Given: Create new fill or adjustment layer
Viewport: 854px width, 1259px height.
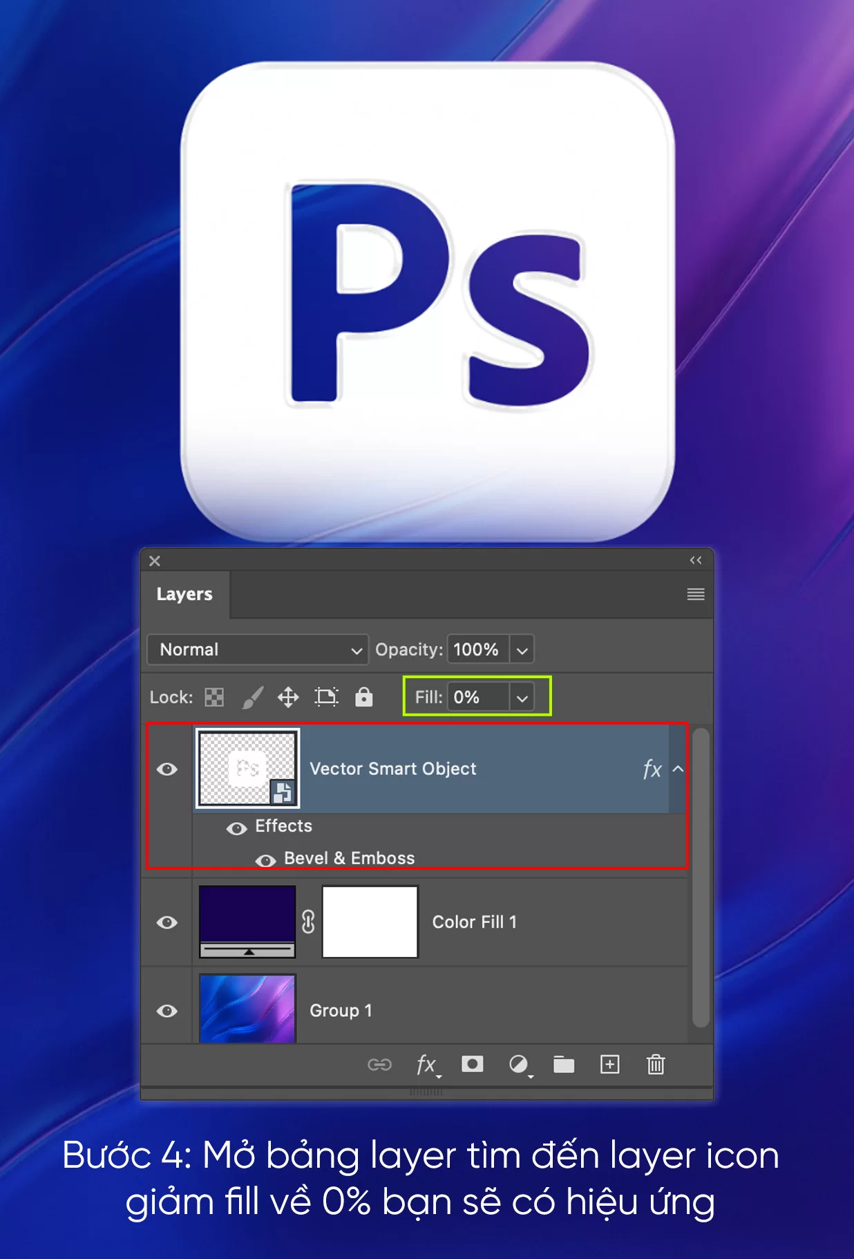Looking at the screenshot, I should [x=519, y=1064].
